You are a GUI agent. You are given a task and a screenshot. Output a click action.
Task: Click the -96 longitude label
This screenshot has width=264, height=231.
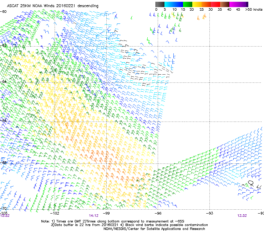point(158,213)
